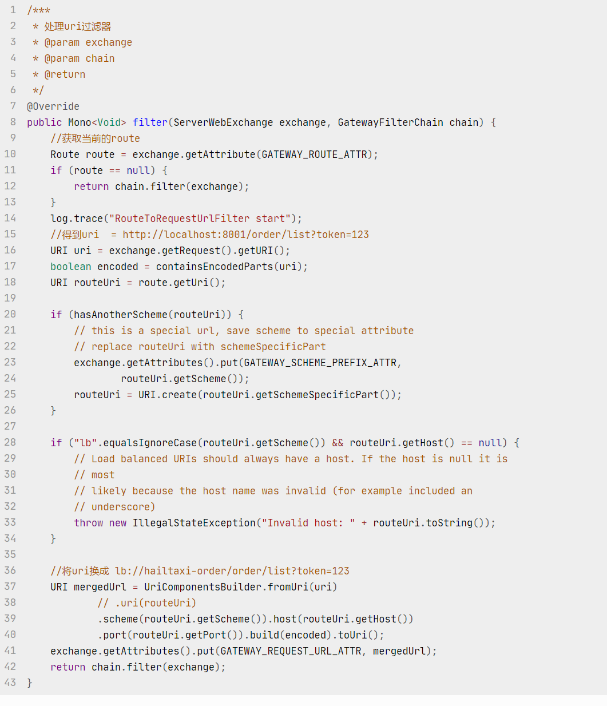The height and width of the screenshot is (706, 607).
Task: Click the '// underscore)' comment
Action: [114, 507]
